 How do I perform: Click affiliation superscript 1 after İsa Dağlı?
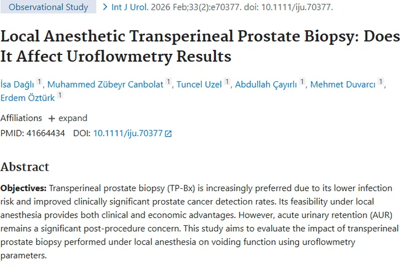(39, 82)
